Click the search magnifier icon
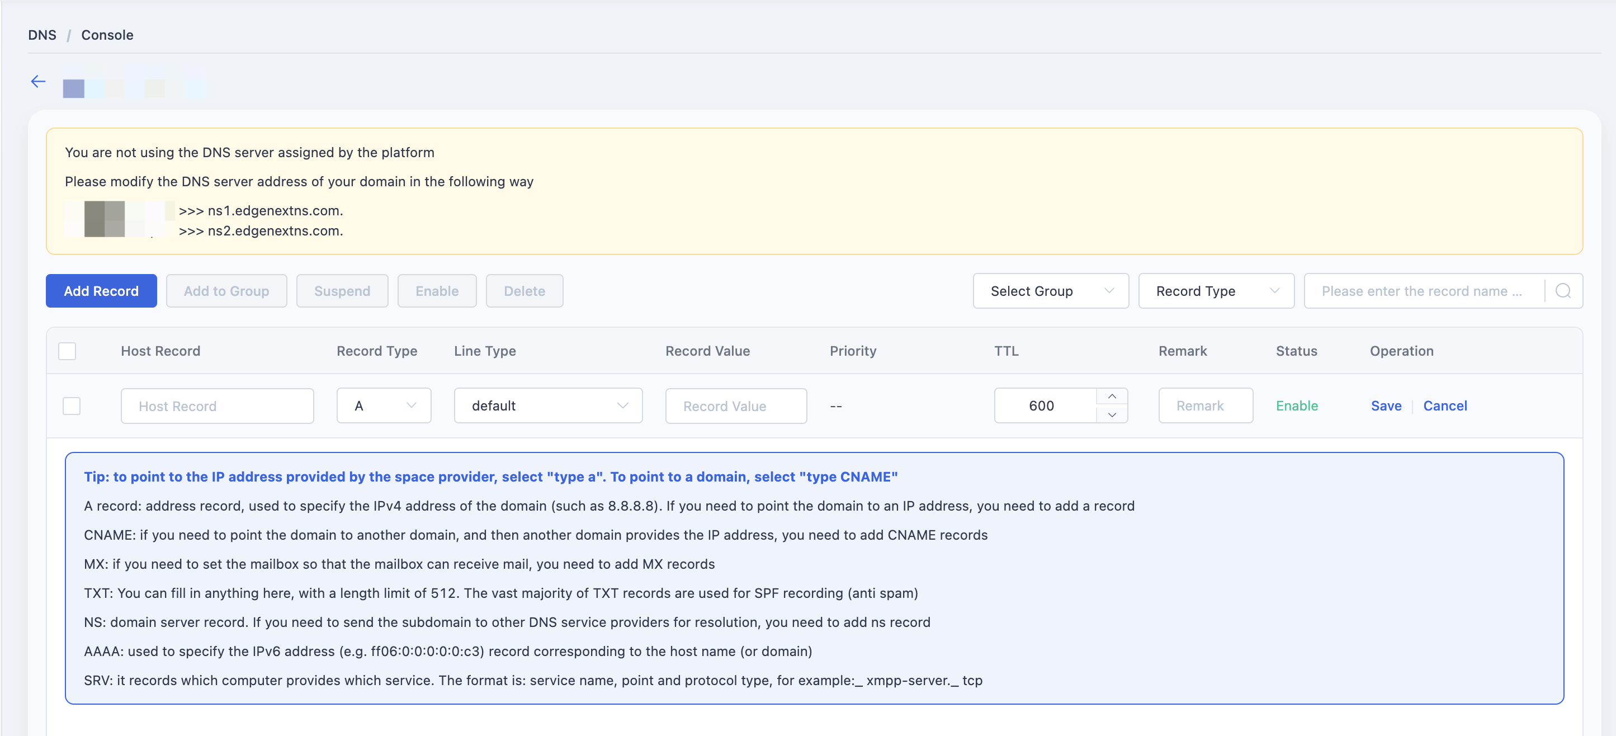The height and width of the screenshot is (736, 1616). coord(1563,291)
